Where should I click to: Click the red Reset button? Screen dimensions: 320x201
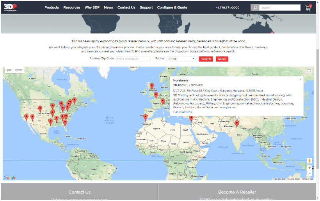(222, 59)
